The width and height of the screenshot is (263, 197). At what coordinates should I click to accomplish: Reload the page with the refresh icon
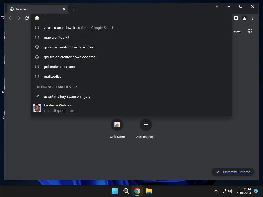coord(27,18)
